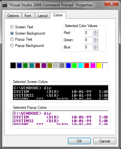The height and width of the screenshot is (149, 121).
Task: Pick the light gray swatch
Action: pos(56,65)
